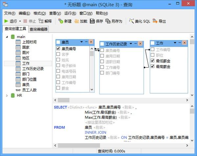
Task: Click the Export (导出) icon
Action: (x=155, y=21)
